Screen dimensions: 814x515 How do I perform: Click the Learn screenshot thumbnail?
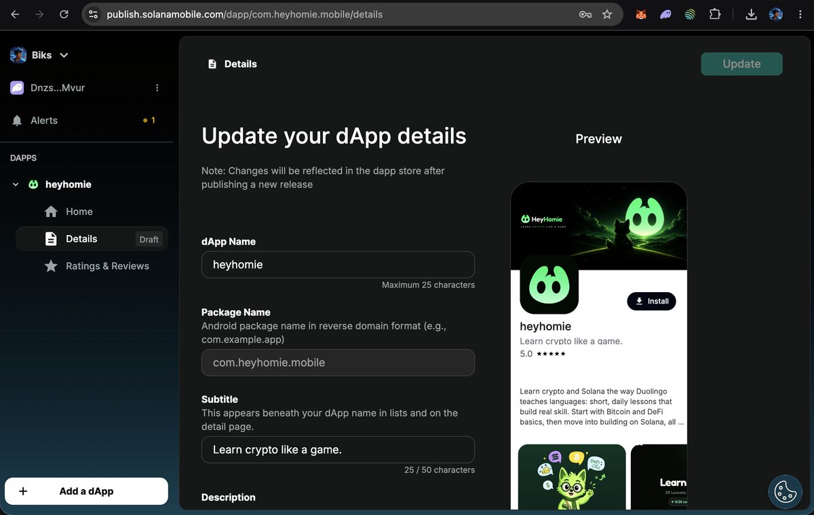tap(659, 476)
